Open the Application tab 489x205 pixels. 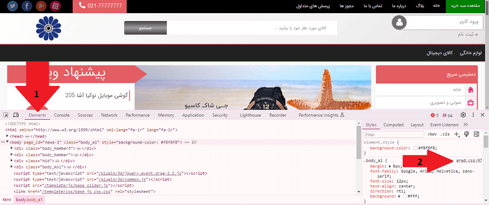pos(193,115)
